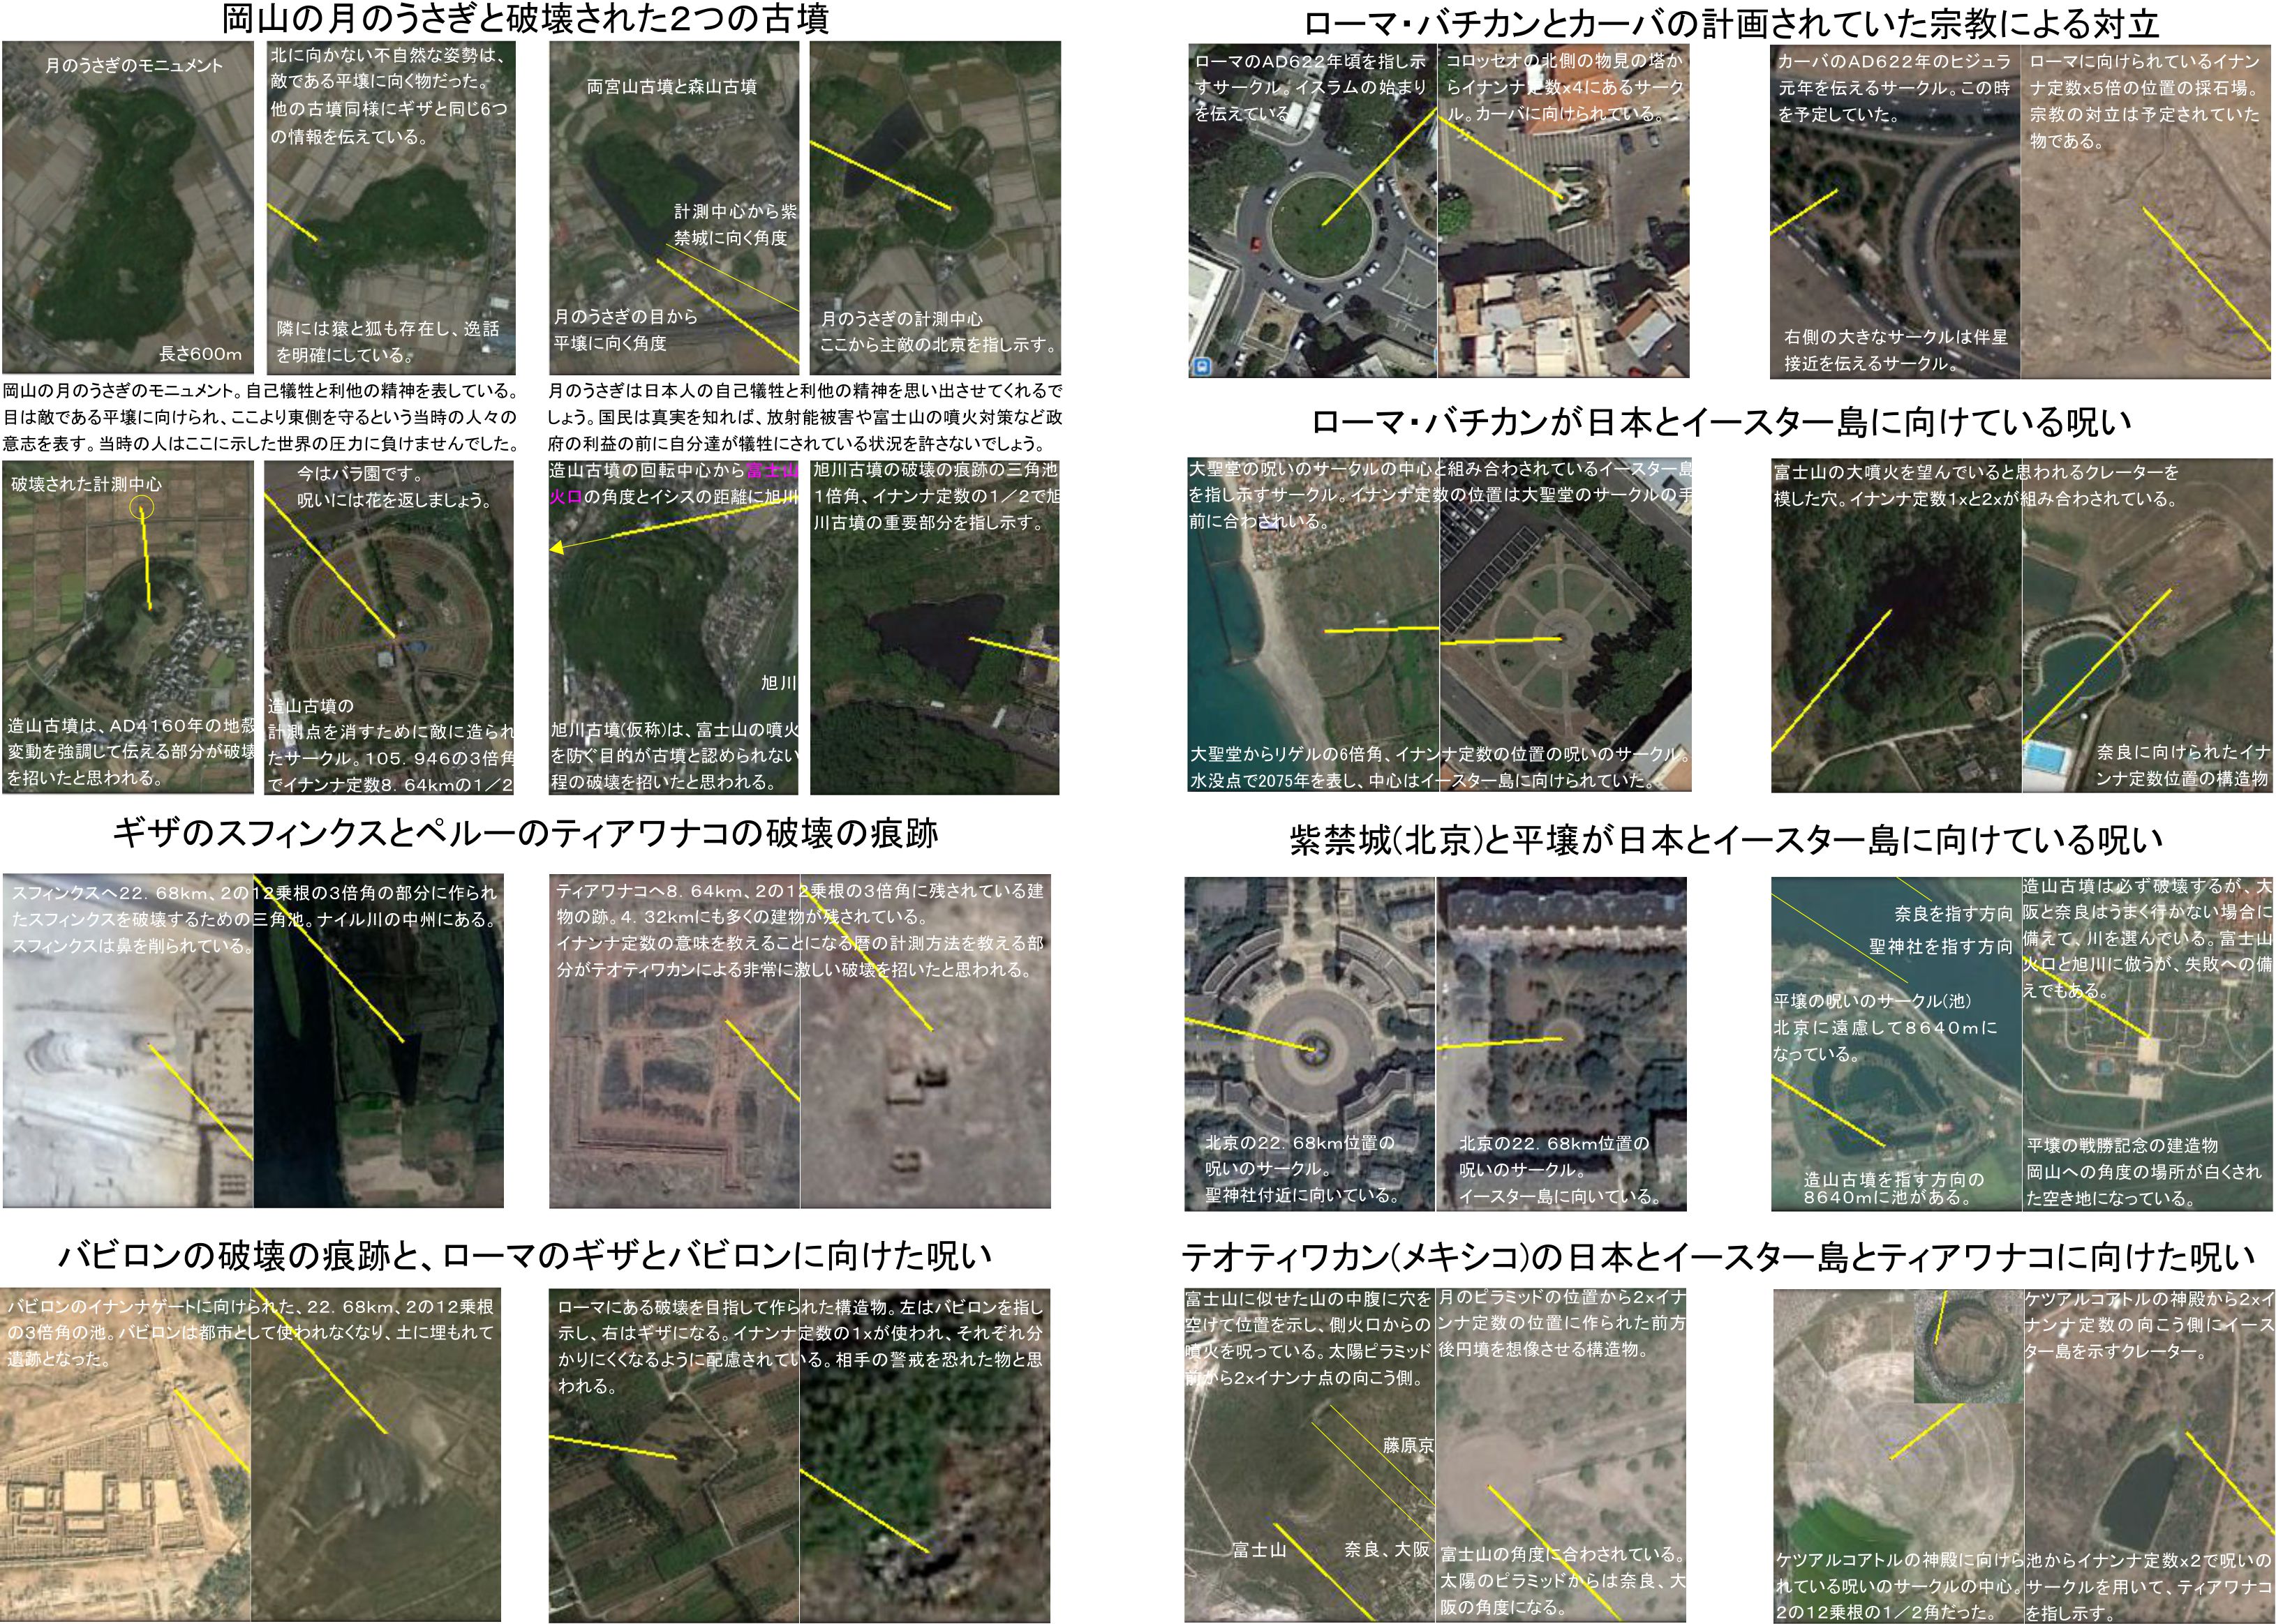Click the yellow circle marking destroyed measurement center
This screenshot has height=1624, width=2276.
pyautogui.click(x=143, y=508)
